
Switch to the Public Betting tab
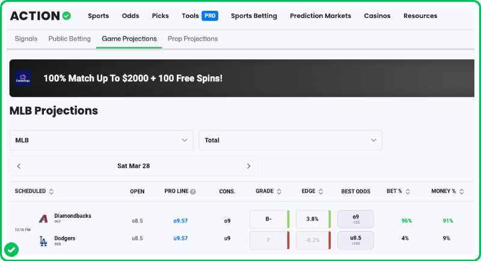click(x=69, y=39)
